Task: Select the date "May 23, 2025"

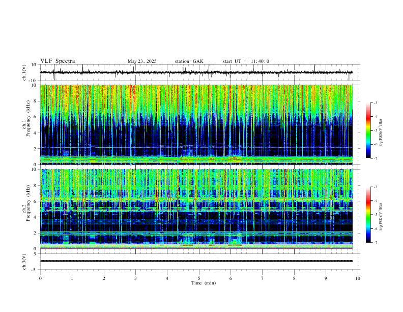Action: (x=142, y=61)
